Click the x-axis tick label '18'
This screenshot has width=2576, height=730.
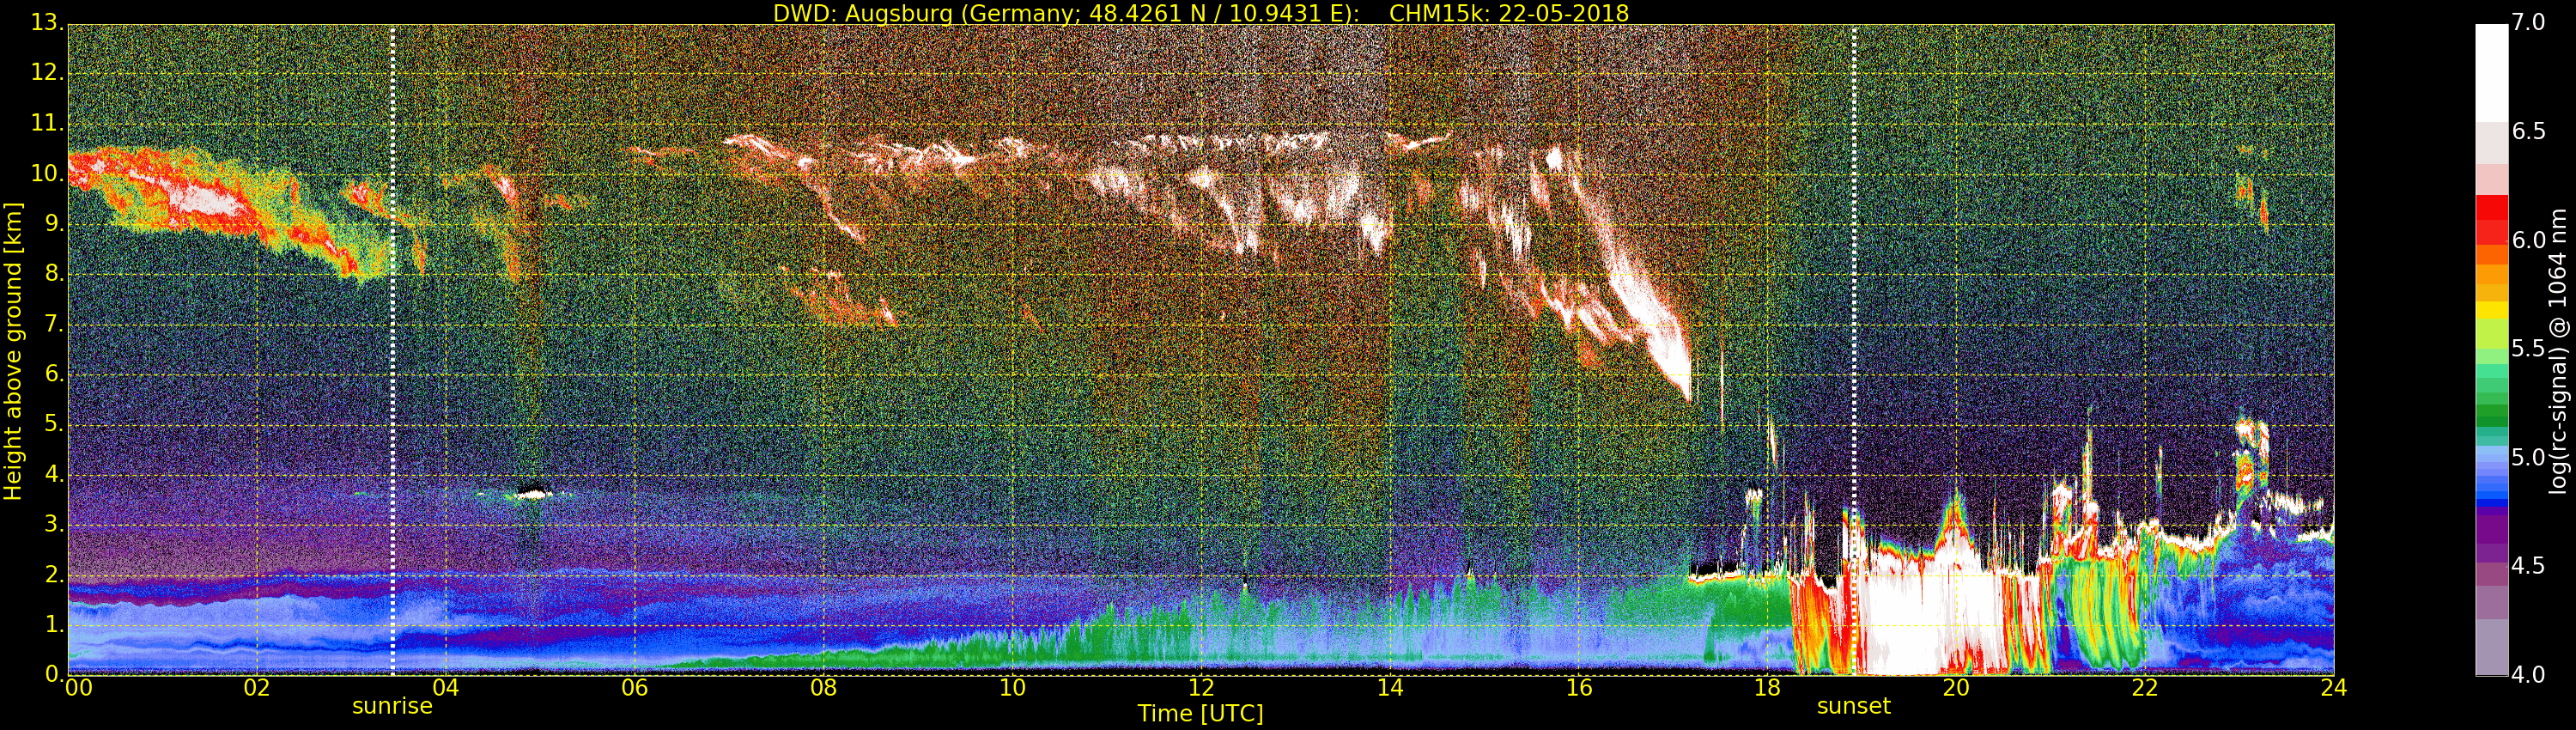1768,688
